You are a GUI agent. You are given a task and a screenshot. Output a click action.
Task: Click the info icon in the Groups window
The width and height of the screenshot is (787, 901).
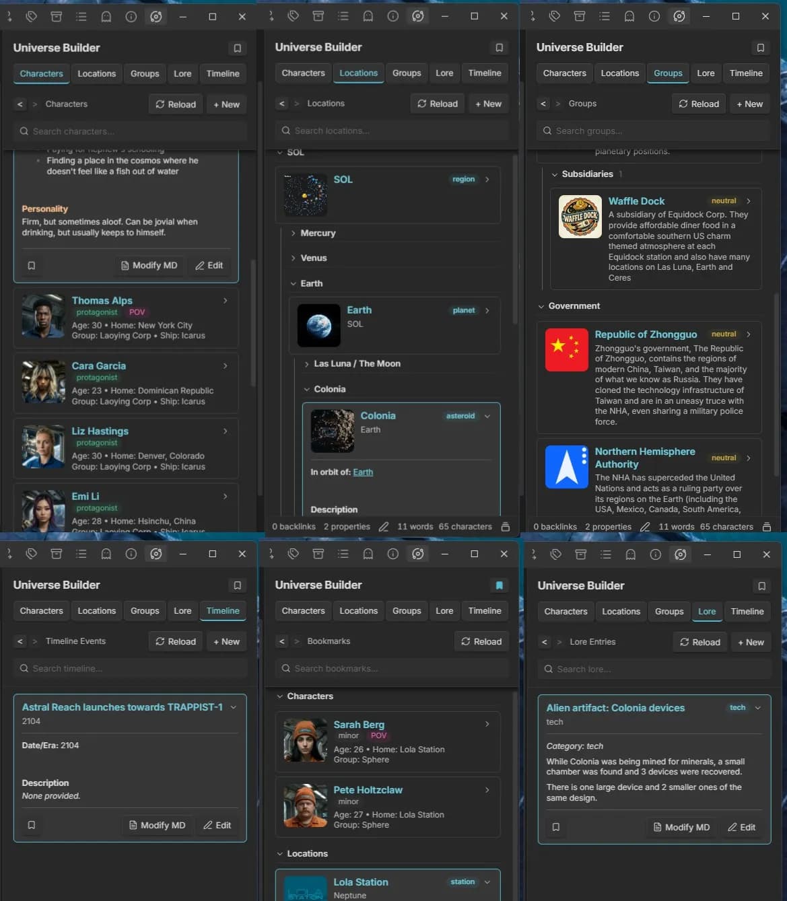654,16
